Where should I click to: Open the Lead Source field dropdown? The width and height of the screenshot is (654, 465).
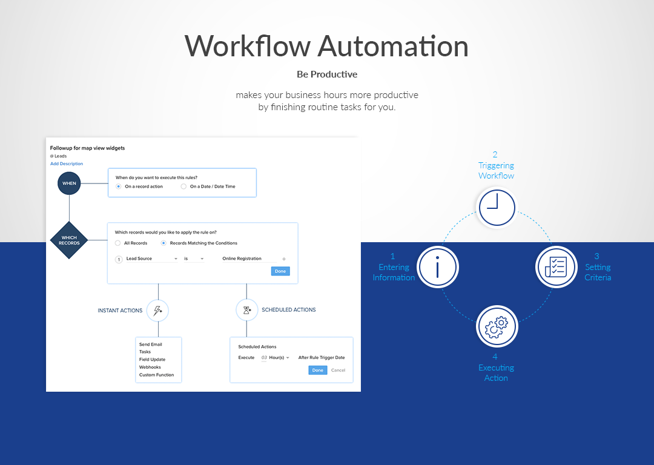(x=151, y=259)
